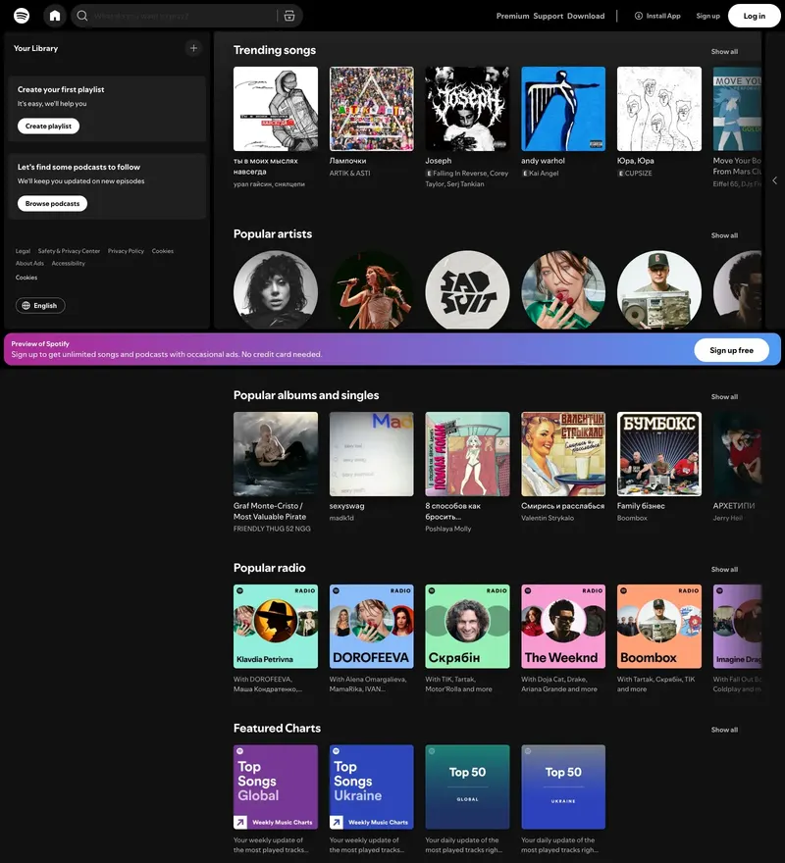Click the ARTIK & ASTI artist name
The width and height of the screenshot is (785, 863).
[349, 173]
